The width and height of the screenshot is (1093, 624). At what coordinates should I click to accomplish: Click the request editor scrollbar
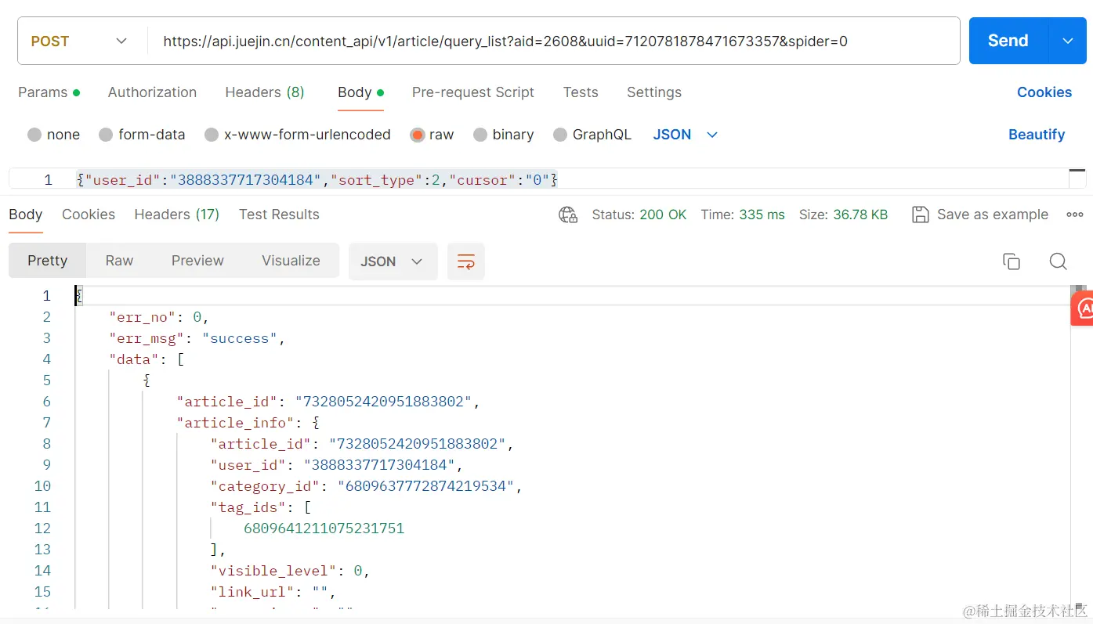tap(1077, 179)
